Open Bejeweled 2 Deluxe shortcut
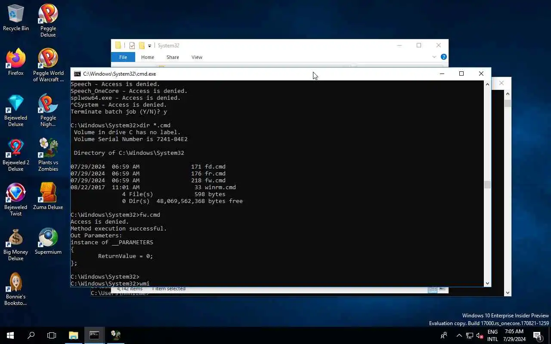Viewport: 551px width, 344px height. coord(16,155)
